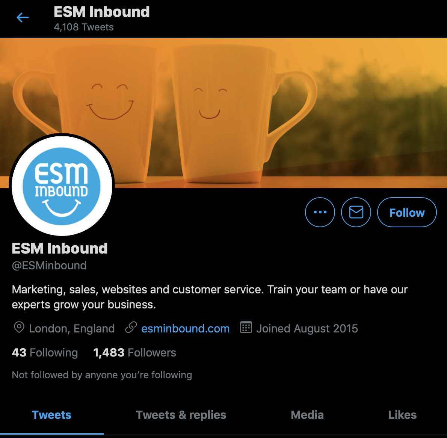Click the location pin icon
Screen dimensions: 447x438
(x=19, y=327)
